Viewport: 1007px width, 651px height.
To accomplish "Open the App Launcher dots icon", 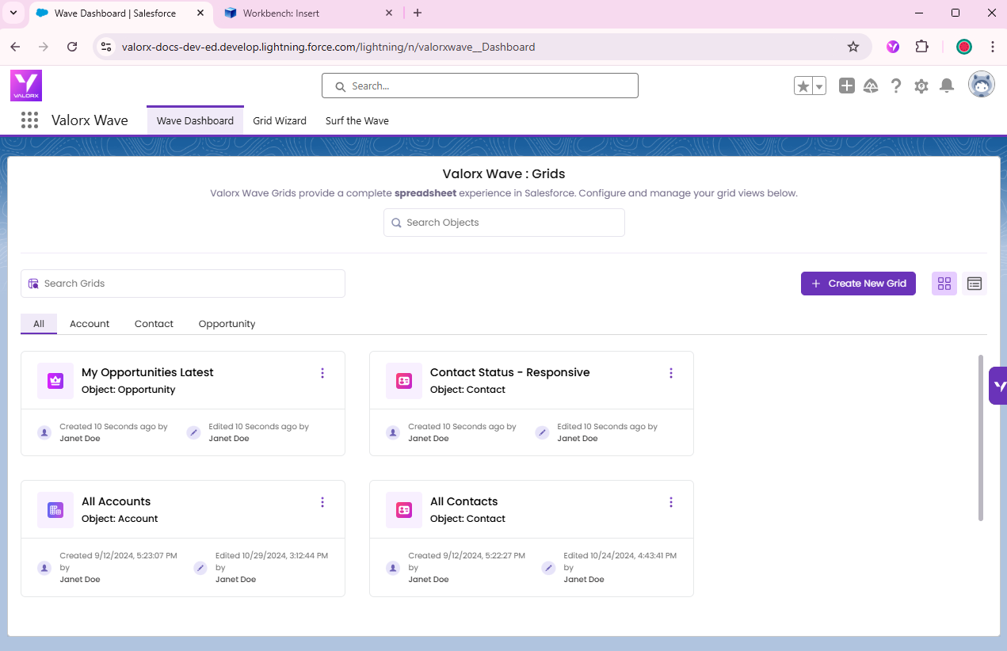I will point(29,120).
